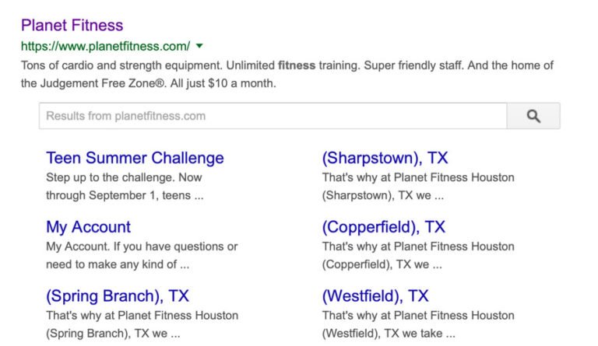Open the (Westfield), TX sitelink

click(375, 296)
